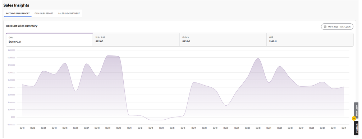Click the Mar 02 axis label
The width and height of the screenshot is (362, 139).
tap(33, 128)
